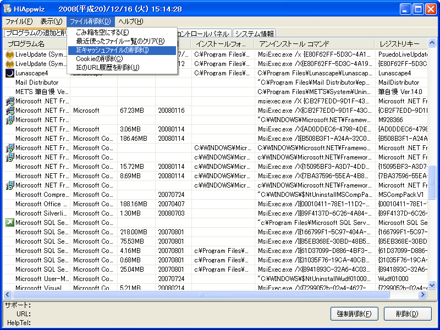Select the first LiveUpdate row icon

(x=10, y=54)
